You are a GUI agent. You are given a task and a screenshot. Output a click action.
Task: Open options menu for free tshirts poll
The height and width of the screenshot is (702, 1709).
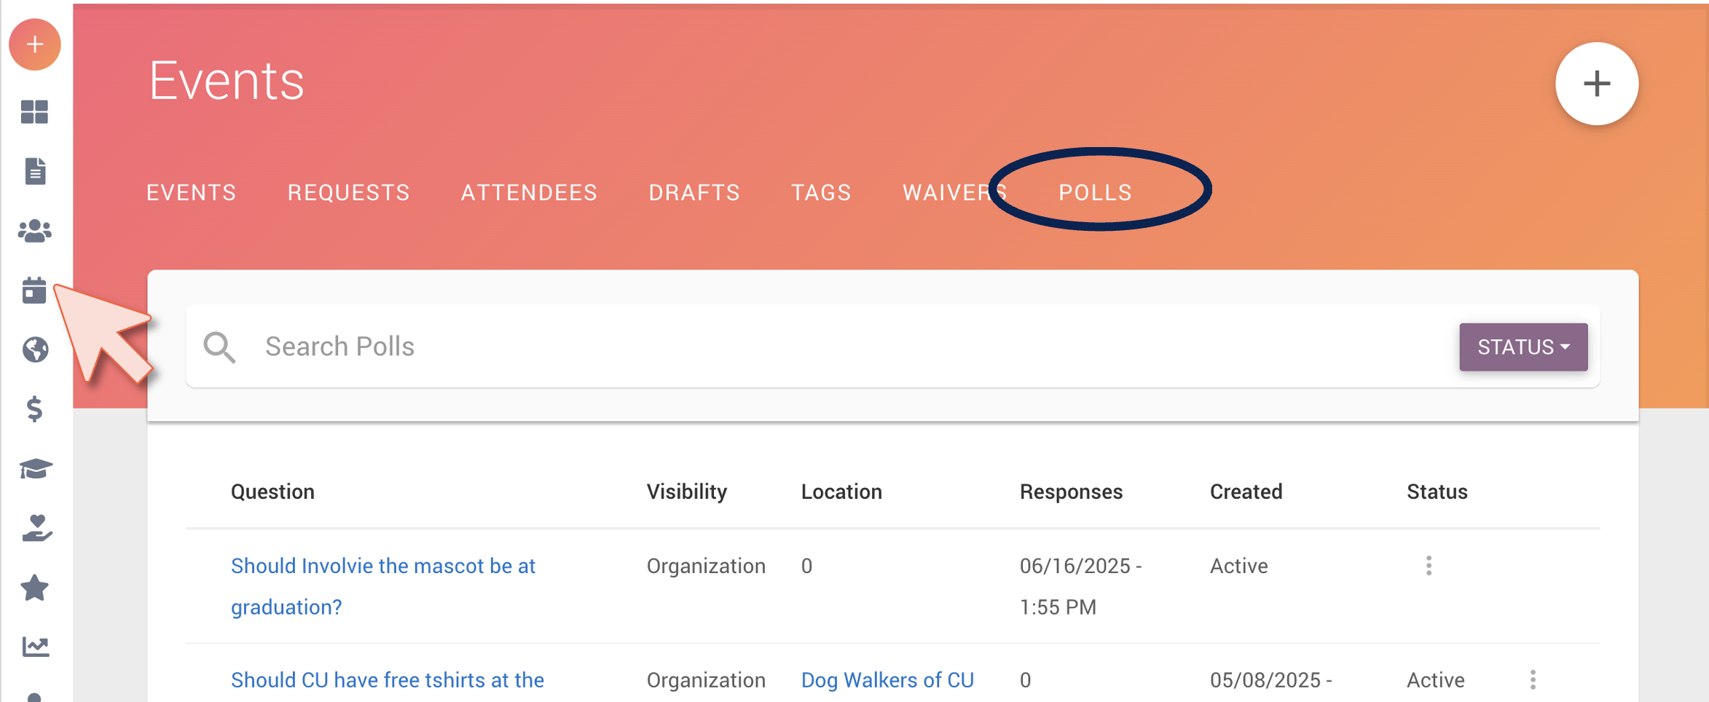point(1533,679)
